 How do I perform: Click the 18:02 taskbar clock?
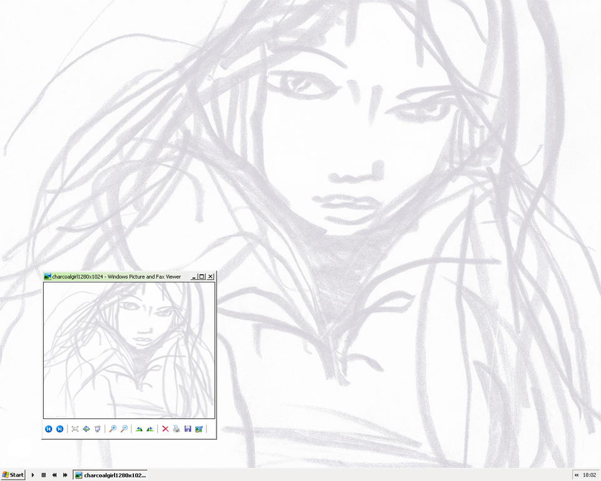point(589,475)
